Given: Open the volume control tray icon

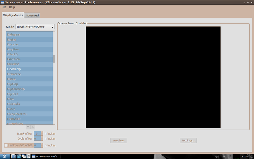Looking at the screenshot, I should click(217, 157).
